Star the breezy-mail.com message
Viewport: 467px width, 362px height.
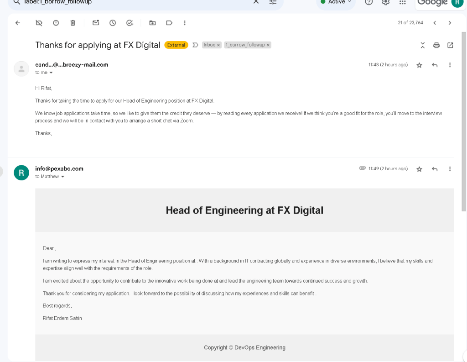point(420,65)
